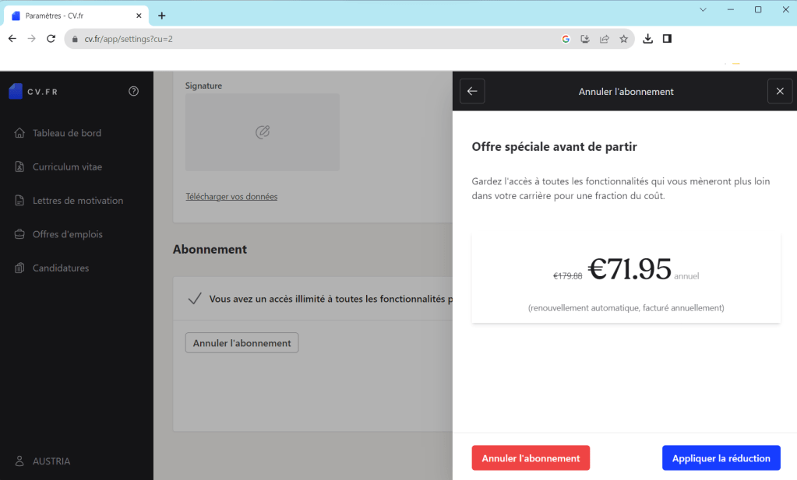Open Candidatures from the sidebar
797x480 pixels.
61,268
